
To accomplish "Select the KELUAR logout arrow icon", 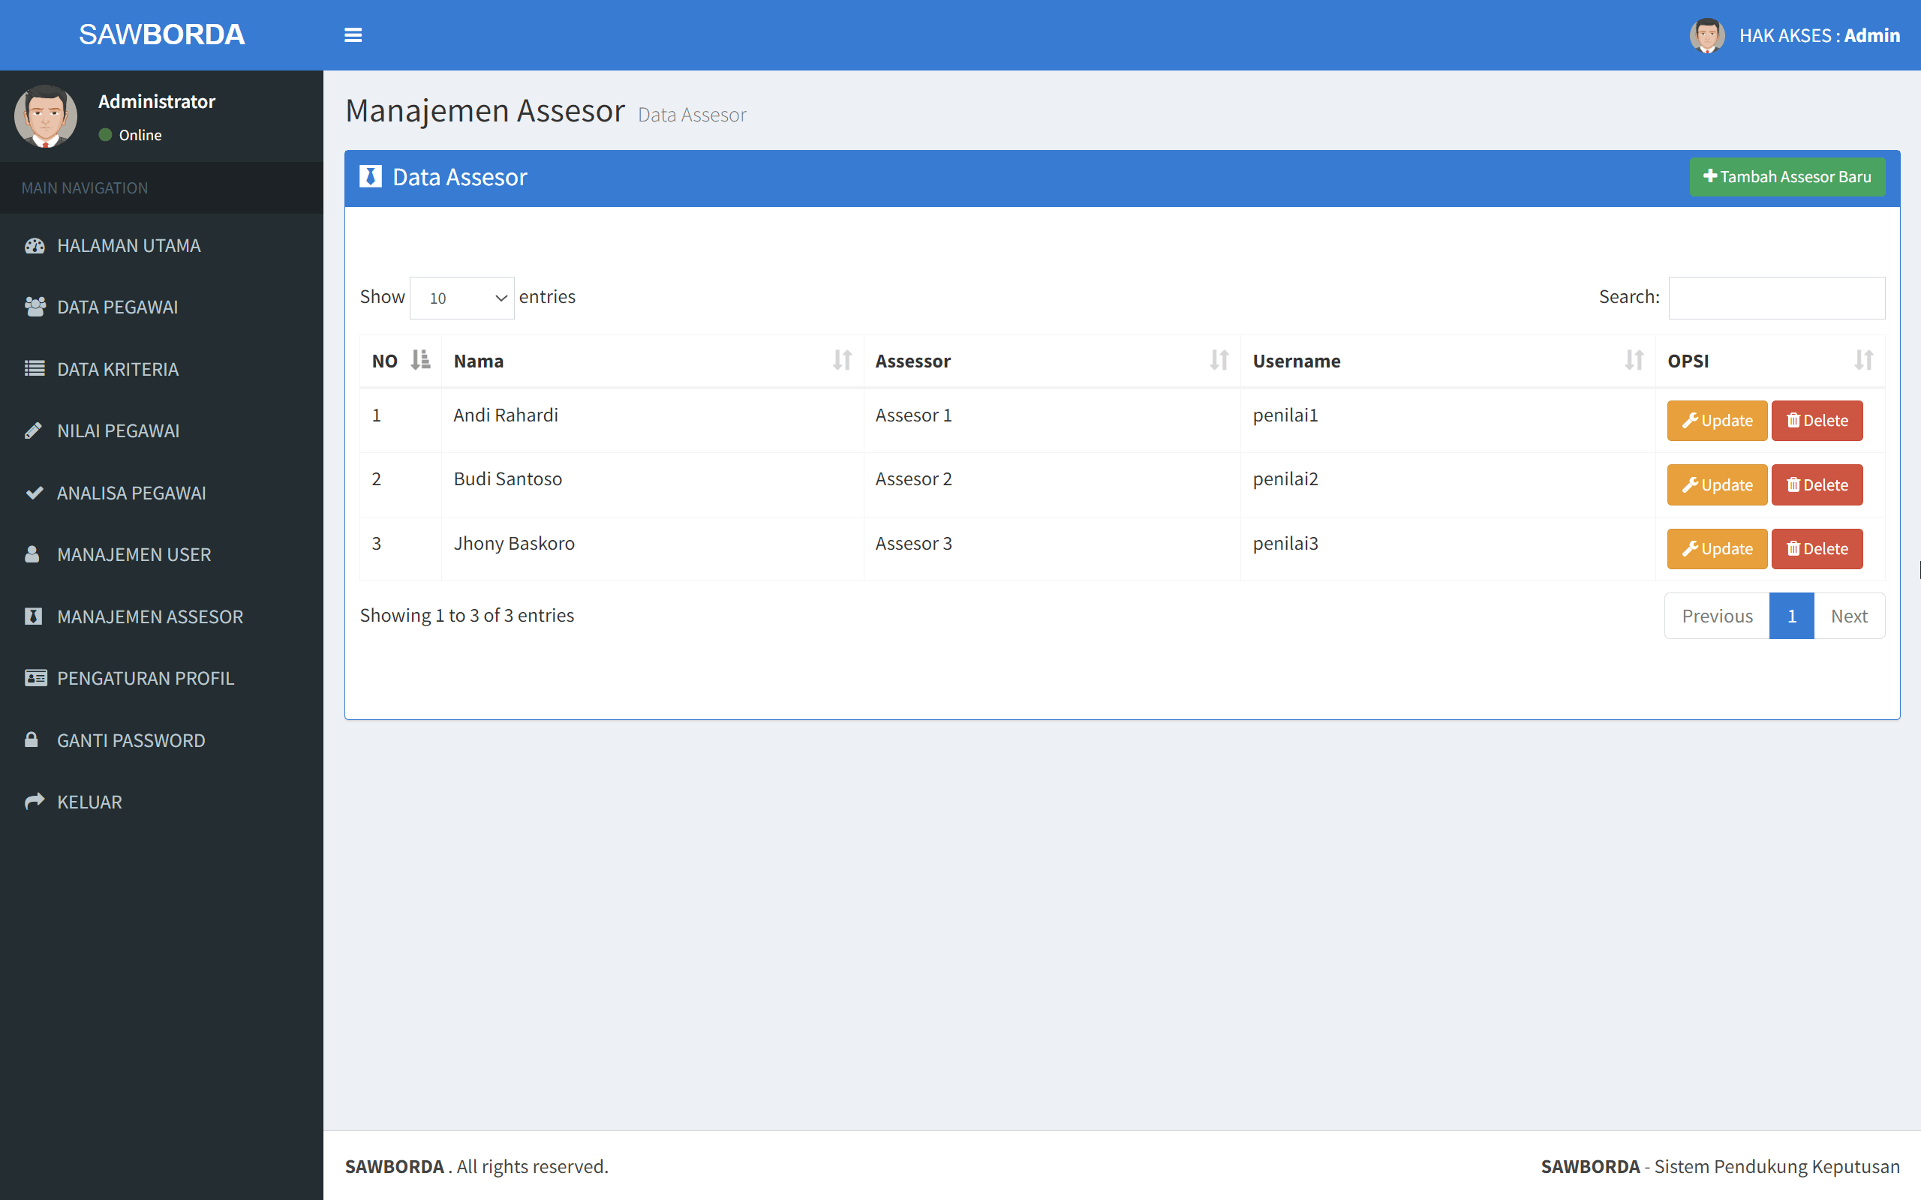I will coord(35,802).
